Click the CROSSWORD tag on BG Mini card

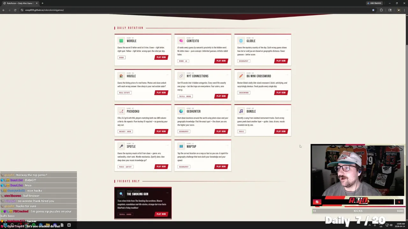point(244,93)
